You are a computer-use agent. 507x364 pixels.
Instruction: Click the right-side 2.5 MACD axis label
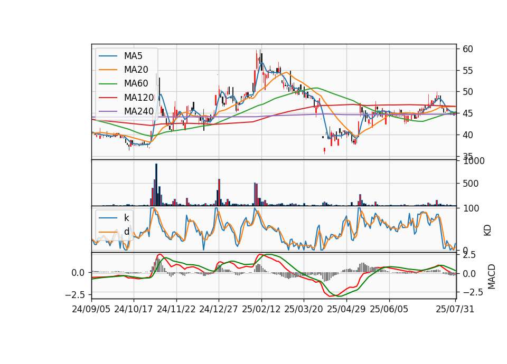(469, 255)
